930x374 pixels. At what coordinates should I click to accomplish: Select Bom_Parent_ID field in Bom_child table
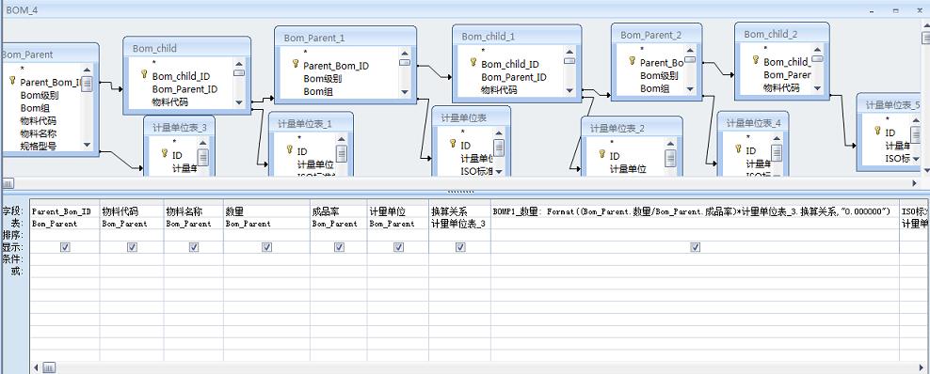point(184,88)
